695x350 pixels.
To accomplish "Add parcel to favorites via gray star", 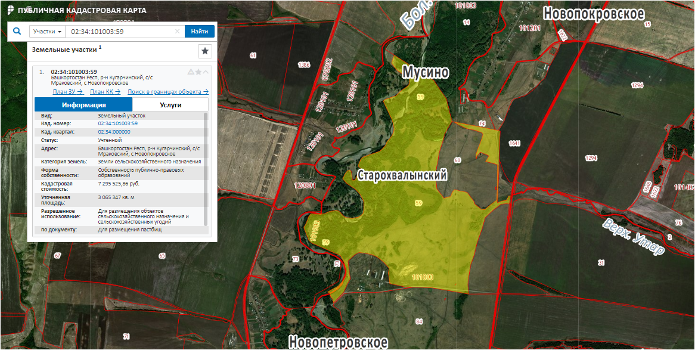I will pyautogui.click(x=198, y=72).
